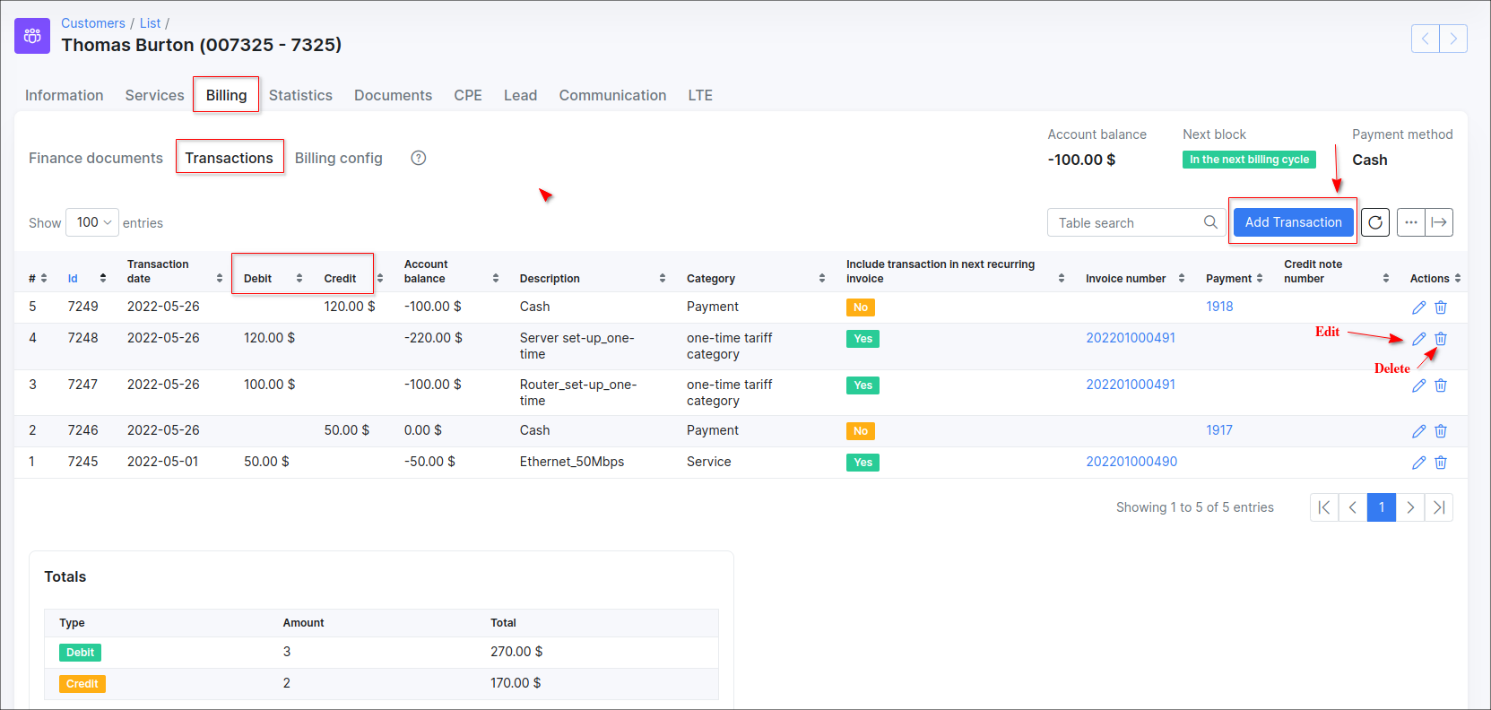The image size is (1491, 710).
Task: Jump to last page of table
Action: (1438, 507)
